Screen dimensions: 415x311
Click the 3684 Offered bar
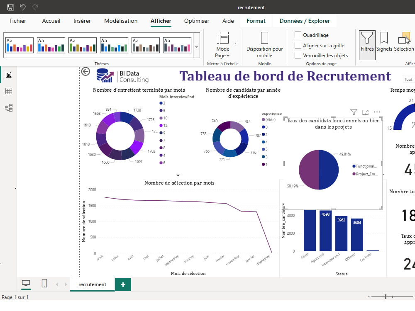pos(357,235)
